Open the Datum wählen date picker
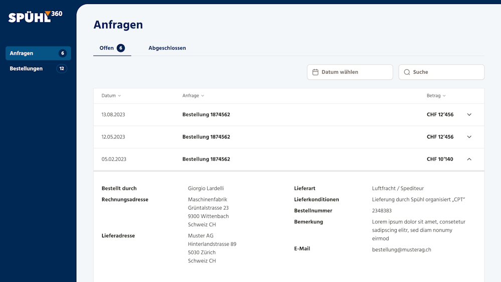501x282 pixels. [x=350, y=72]
